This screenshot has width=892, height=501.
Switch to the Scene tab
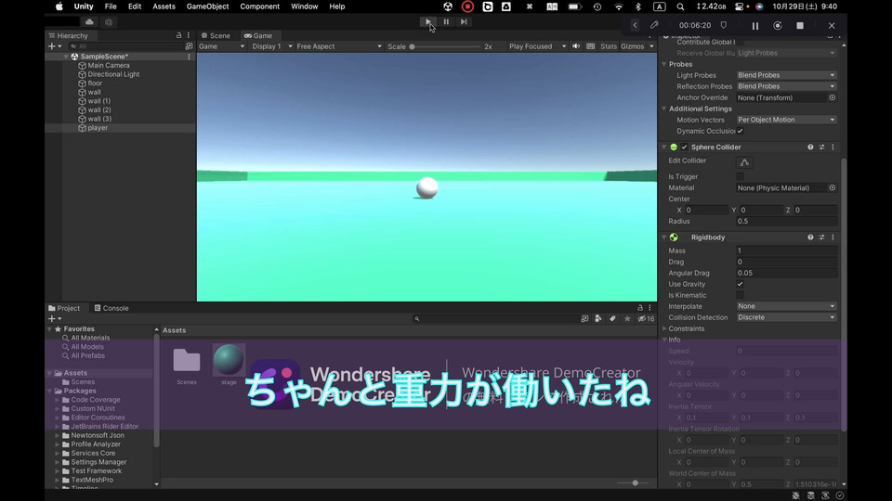(215, 35)
